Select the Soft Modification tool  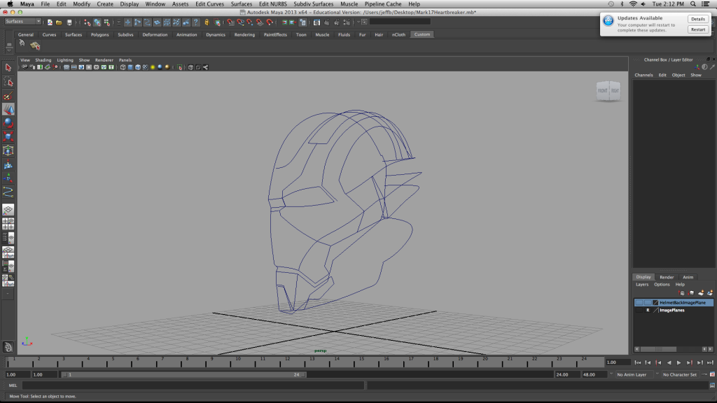click(8, 164)
